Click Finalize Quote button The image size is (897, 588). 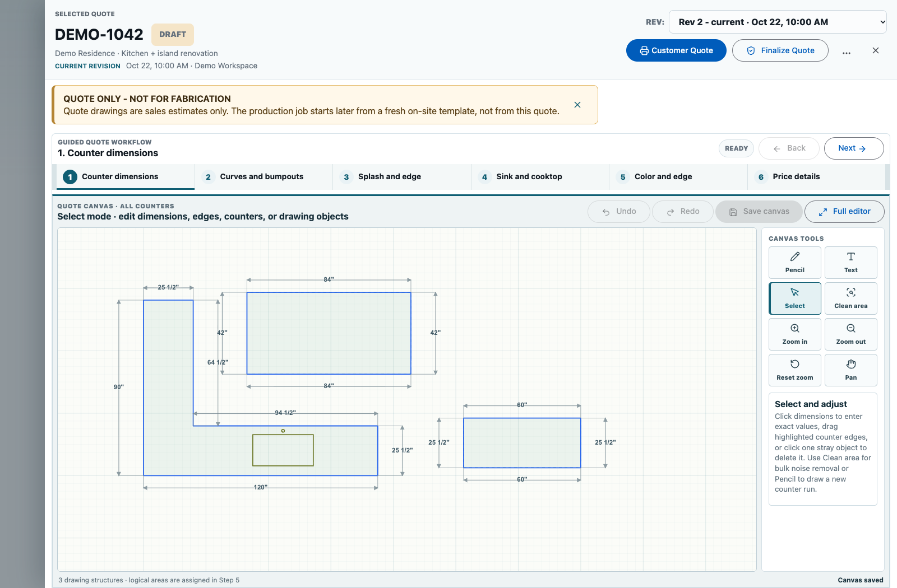click(x=780, y=50)
